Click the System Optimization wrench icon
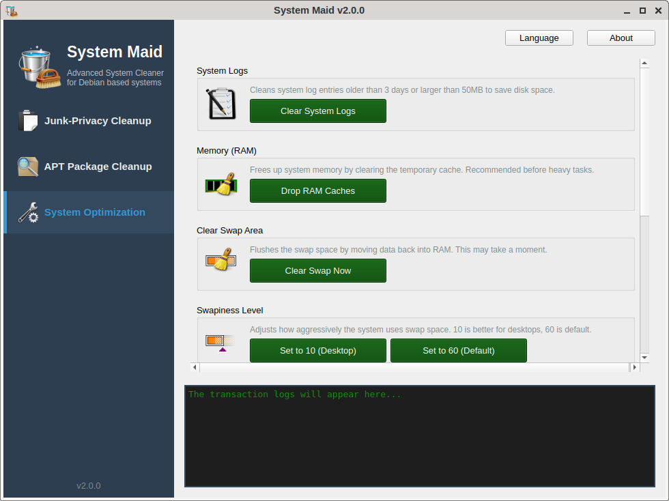Image resolution: width=669 pixels, height=501 pixels. pos(28,212)
